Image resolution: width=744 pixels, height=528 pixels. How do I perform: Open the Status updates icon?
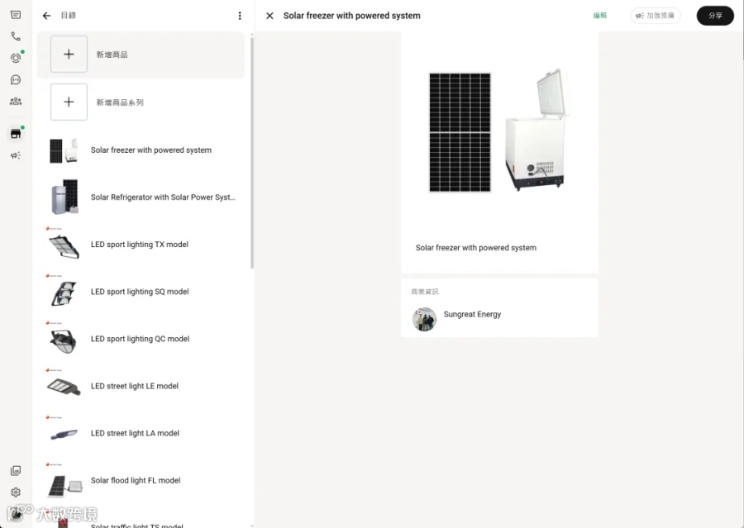16,58
